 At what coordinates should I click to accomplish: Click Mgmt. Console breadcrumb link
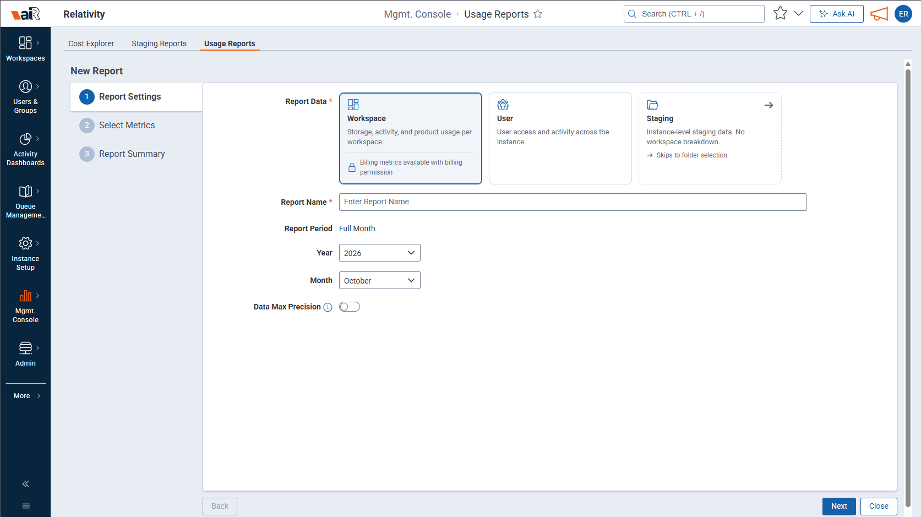point(417,14)
